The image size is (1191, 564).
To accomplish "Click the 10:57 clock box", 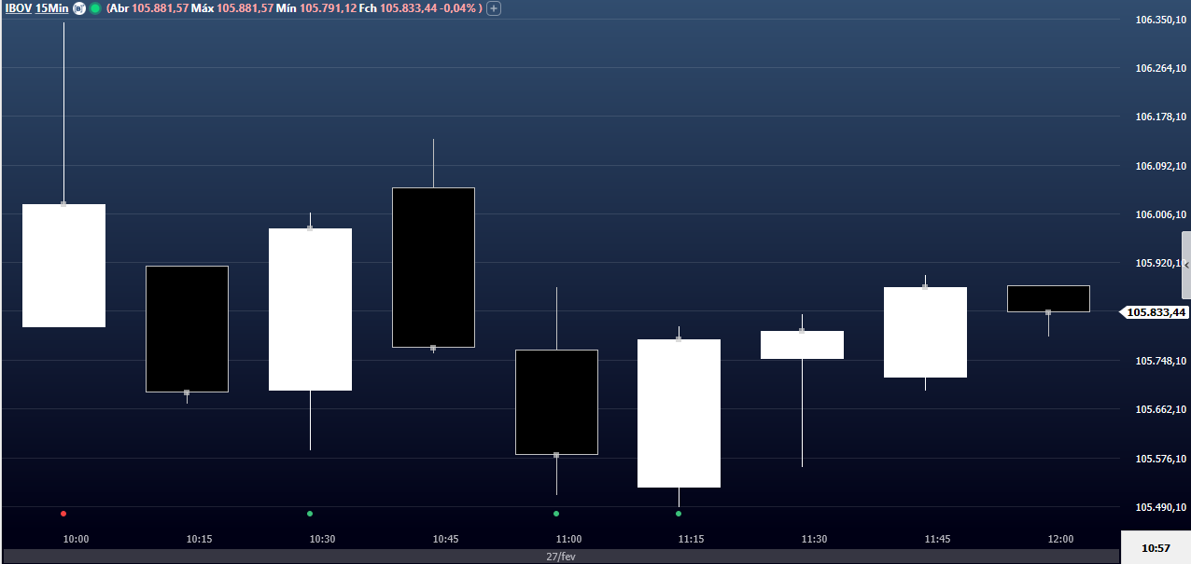I will [1156, 547].
